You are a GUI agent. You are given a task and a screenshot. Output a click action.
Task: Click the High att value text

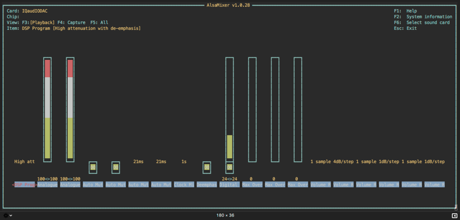(x=25, y=162)
